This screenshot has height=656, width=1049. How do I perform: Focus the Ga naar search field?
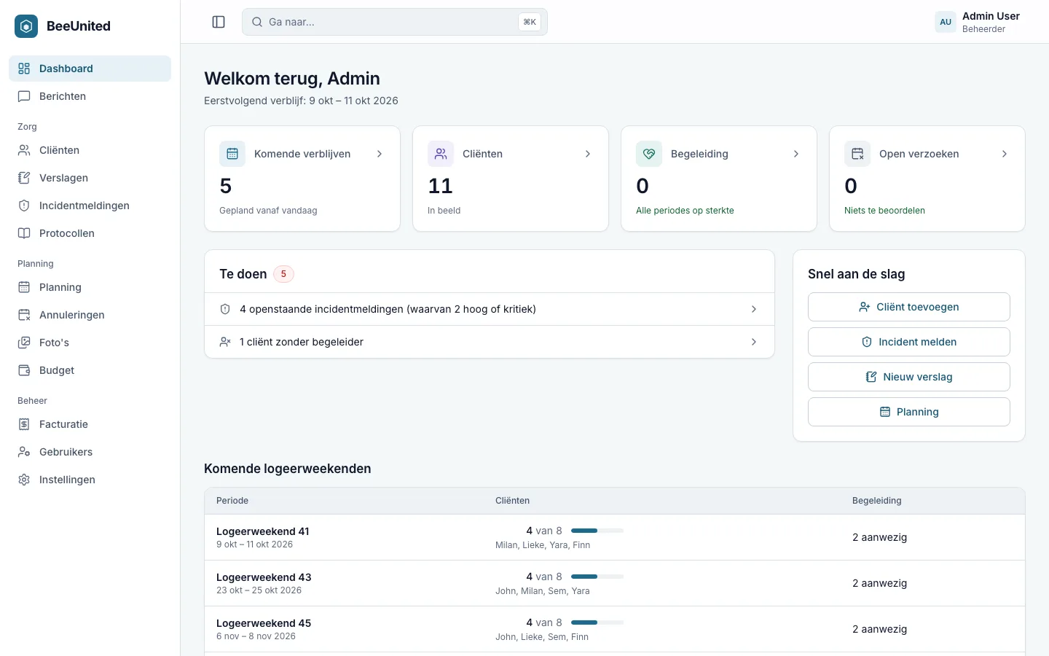coord(394,22)
